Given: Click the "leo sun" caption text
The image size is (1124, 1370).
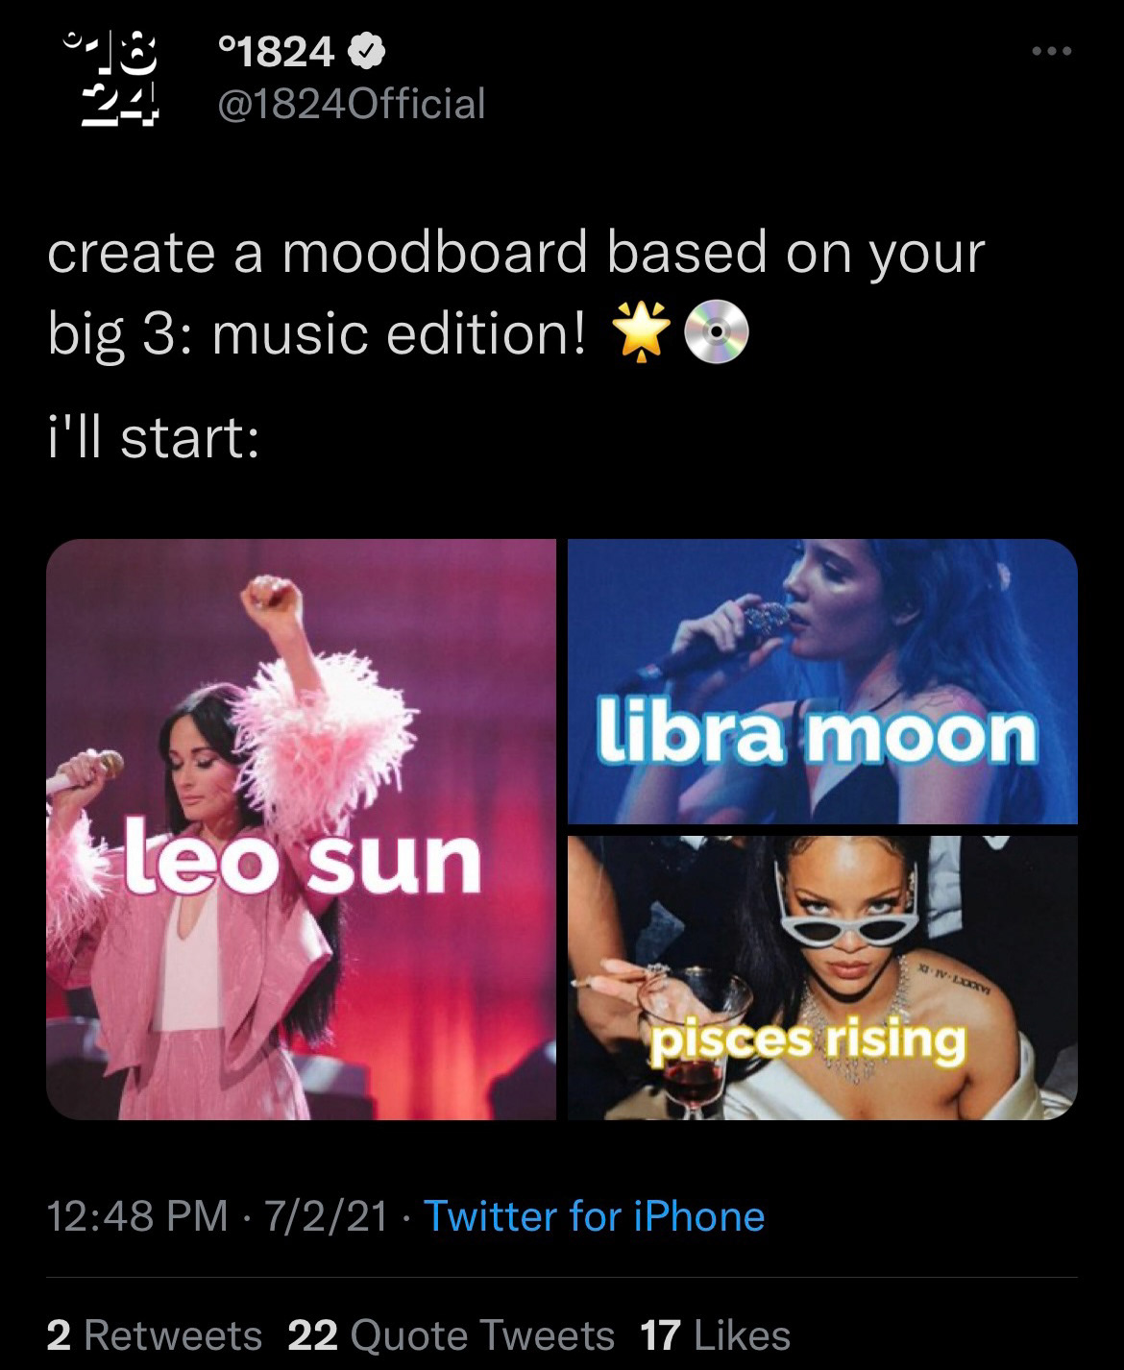Looking at the screenshot, I should coord(299,858).
